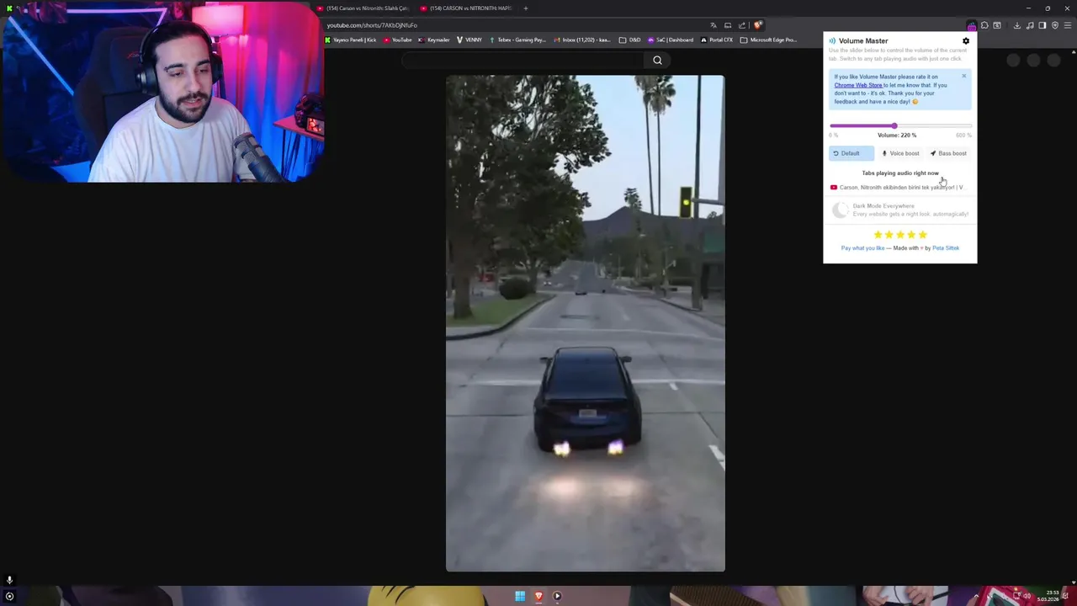Image resolution: width=1077 pixels, height=606 pixels.
Task: Open Brave browser from the taskbar
Action: 538,596
